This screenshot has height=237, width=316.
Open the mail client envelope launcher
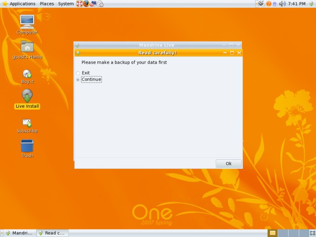click(x=100, y=3)
